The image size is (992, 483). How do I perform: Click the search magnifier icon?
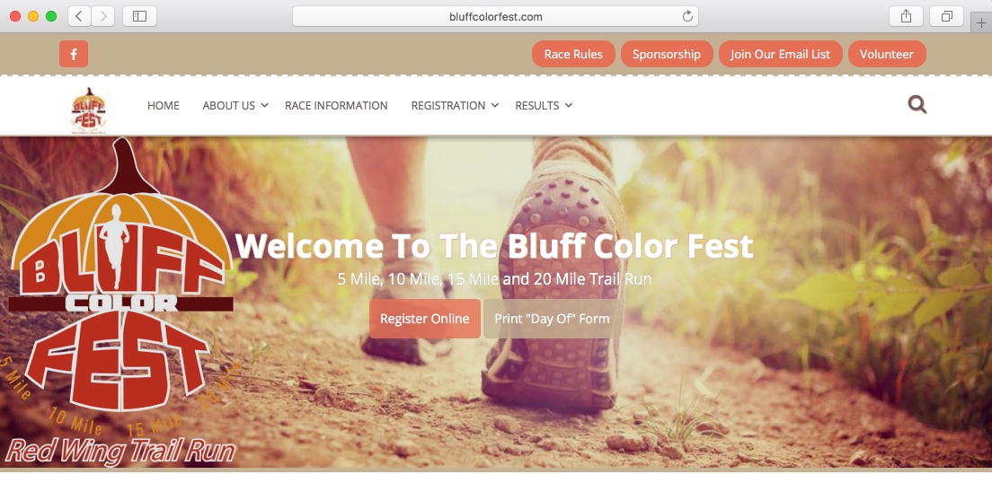pos(917,104)
